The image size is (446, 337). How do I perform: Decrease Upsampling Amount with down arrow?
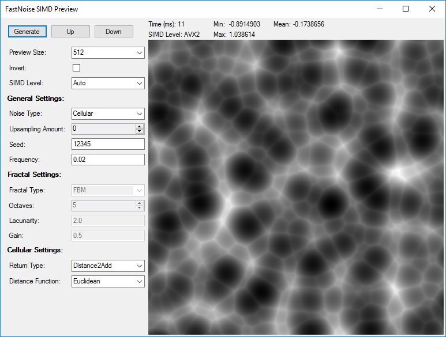[140, 131]
